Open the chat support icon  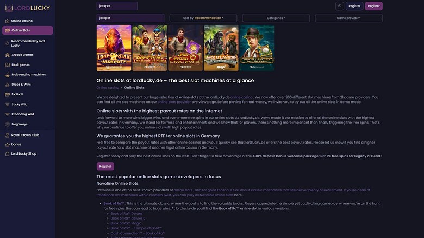coord(340,6)
